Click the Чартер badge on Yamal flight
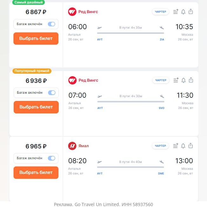Viewport: 207px width, 207px height. [x=160, y=146]
